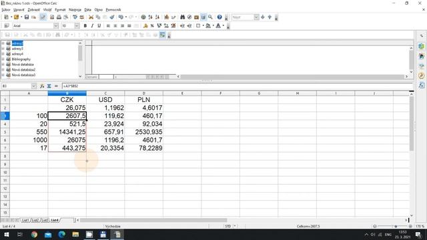Open the font size dropdown

[77, 25]
